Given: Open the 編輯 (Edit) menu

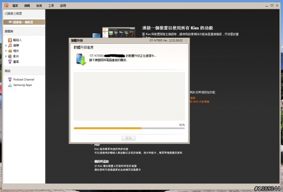Looking at the screenshot, I should point(27,6).
